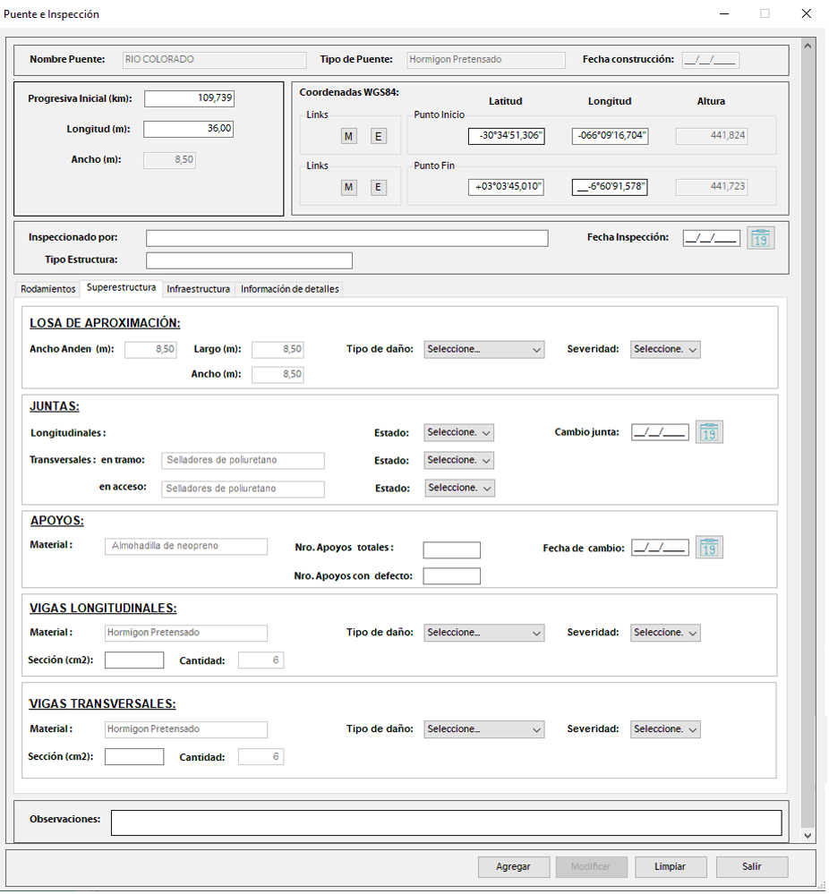This screenshot has height=894, width=829.
Task: Click the M link button for Punto Inicio
Action: pyautogui.click(x=349, y=136)
